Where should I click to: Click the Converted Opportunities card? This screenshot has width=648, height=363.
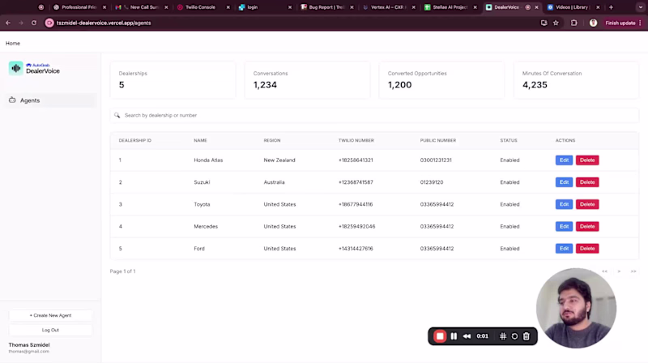click(441, 79)
